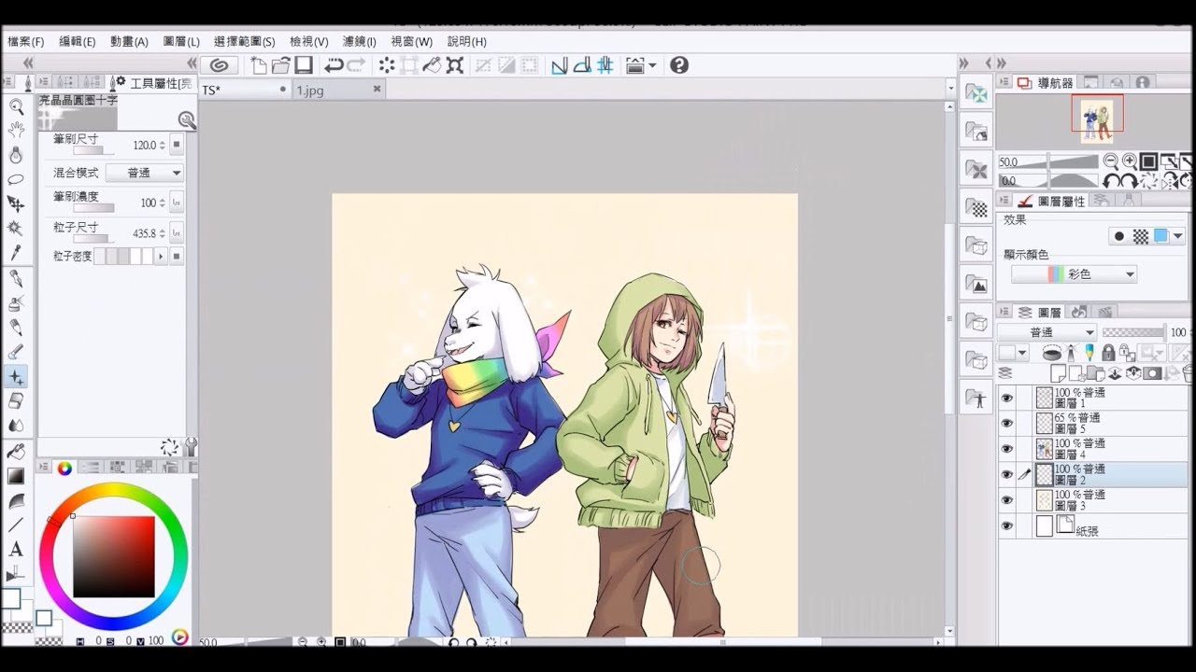Hide layer 圖層 2

(x=1006, y=474)
